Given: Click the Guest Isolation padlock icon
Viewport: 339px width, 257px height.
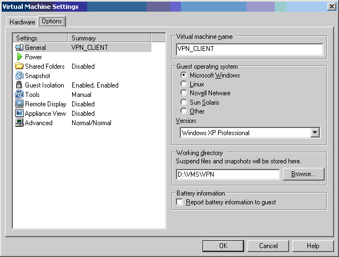Looking at the screenshot, I should (x=19, y=85).
